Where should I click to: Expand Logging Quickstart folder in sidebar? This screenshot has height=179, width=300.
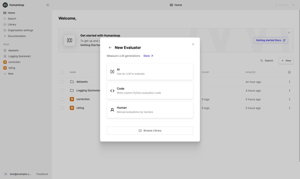[x=5, y=56]
